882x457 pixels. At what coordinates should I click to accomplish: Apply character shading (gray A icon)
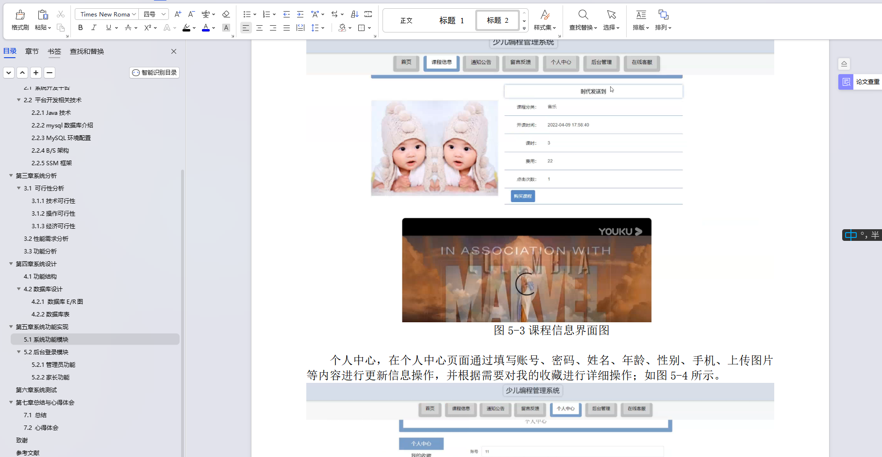(226, 28)
